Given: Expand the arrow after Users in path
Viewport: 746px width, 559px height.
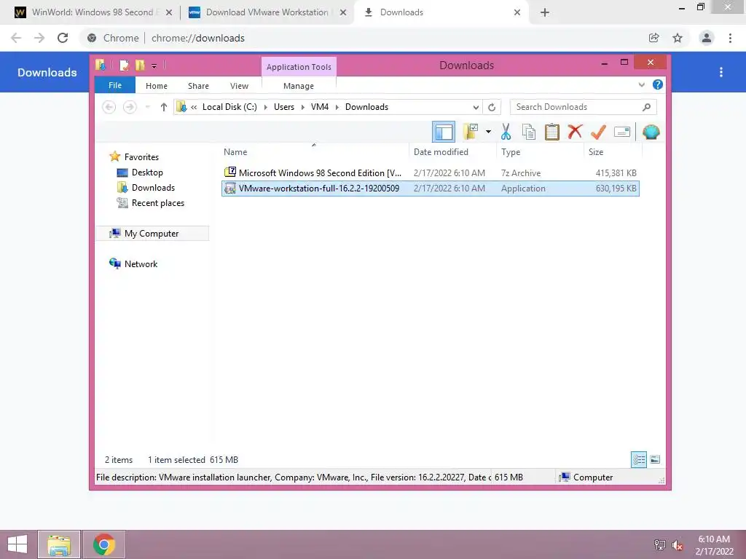Looking at the screenshot, I should 302,107.
